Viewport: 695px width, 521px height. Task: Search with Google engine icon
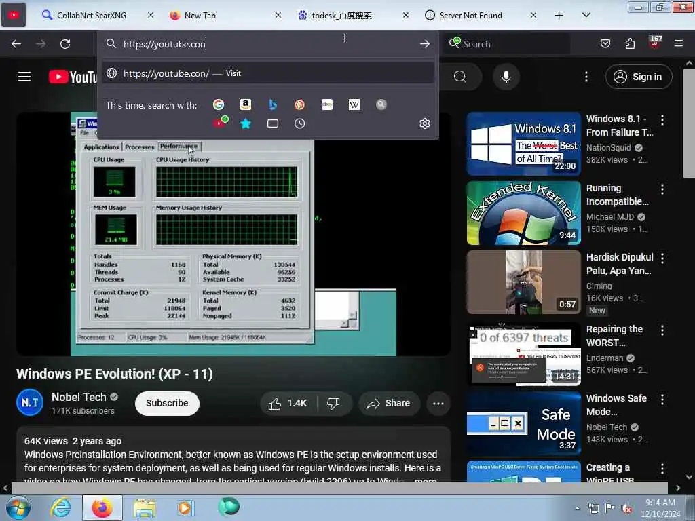click(218, 104)
